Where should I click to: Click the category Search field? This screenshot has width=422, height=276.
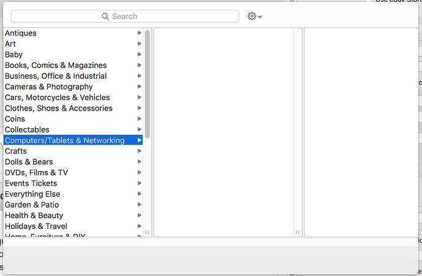(125, 16)
